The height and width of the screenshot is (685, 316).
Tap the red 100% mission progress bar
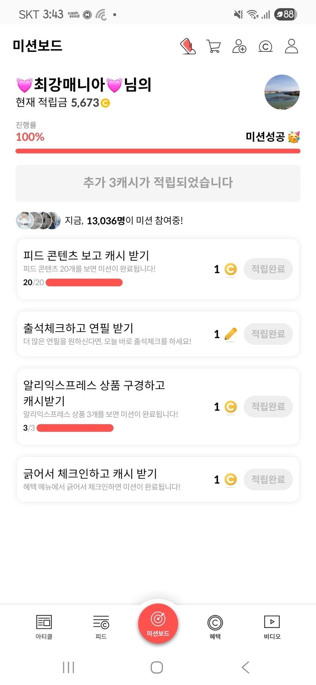pos(158,151)
